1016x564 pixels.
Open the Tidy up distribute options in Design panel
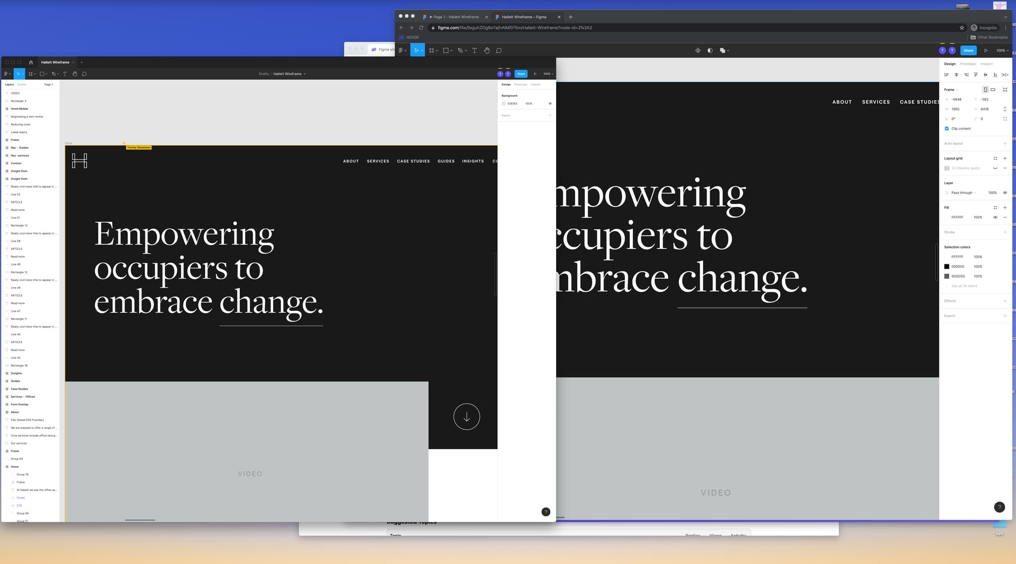coord(1005,75)
